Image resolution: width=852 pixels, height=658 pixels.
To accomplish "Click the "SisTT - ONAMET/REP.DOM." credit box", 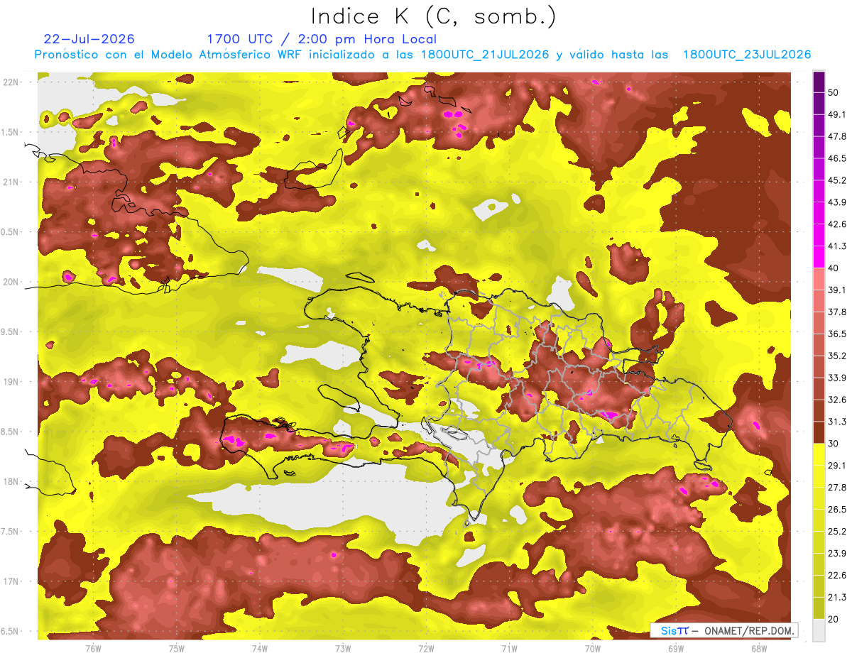I will 723,630.
